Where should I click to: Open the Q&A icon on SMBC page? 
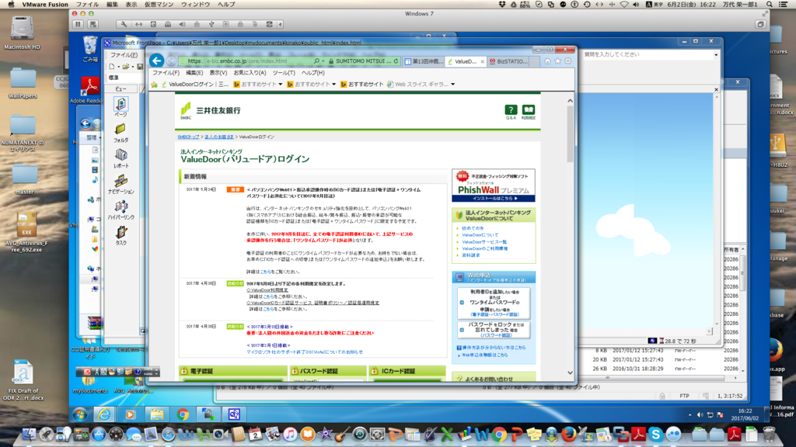coord(511,112)
